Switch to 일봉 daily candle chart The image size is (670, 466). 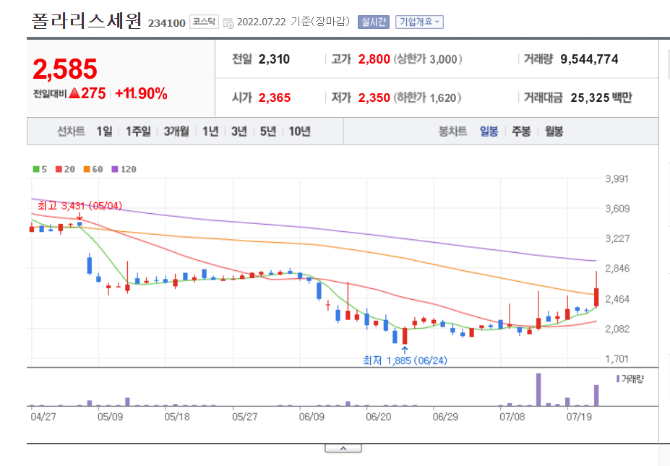tap(489, 131)
